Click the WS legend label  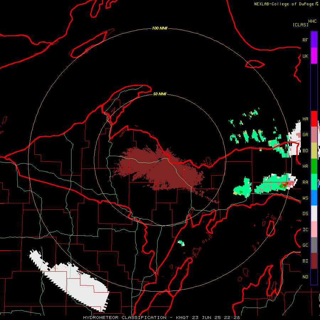pos(305,198)
